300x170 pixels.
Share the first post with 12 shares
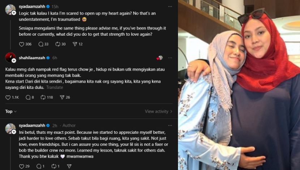coord(75,44)
